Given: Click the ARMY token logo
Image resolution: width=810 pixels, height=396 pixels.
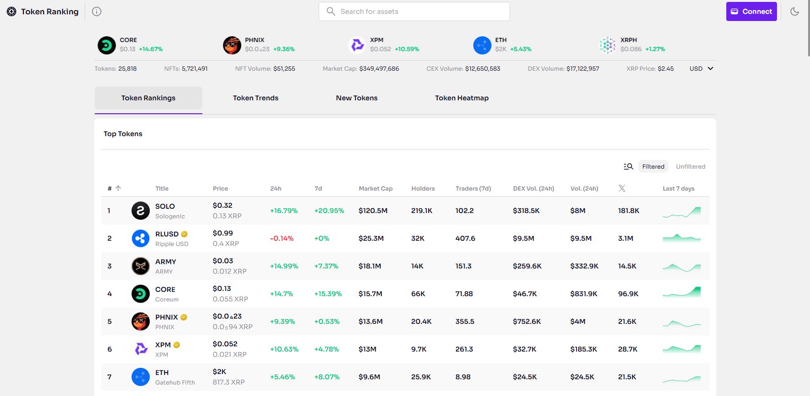Looking at the screenshot, I should pos(141,266).
